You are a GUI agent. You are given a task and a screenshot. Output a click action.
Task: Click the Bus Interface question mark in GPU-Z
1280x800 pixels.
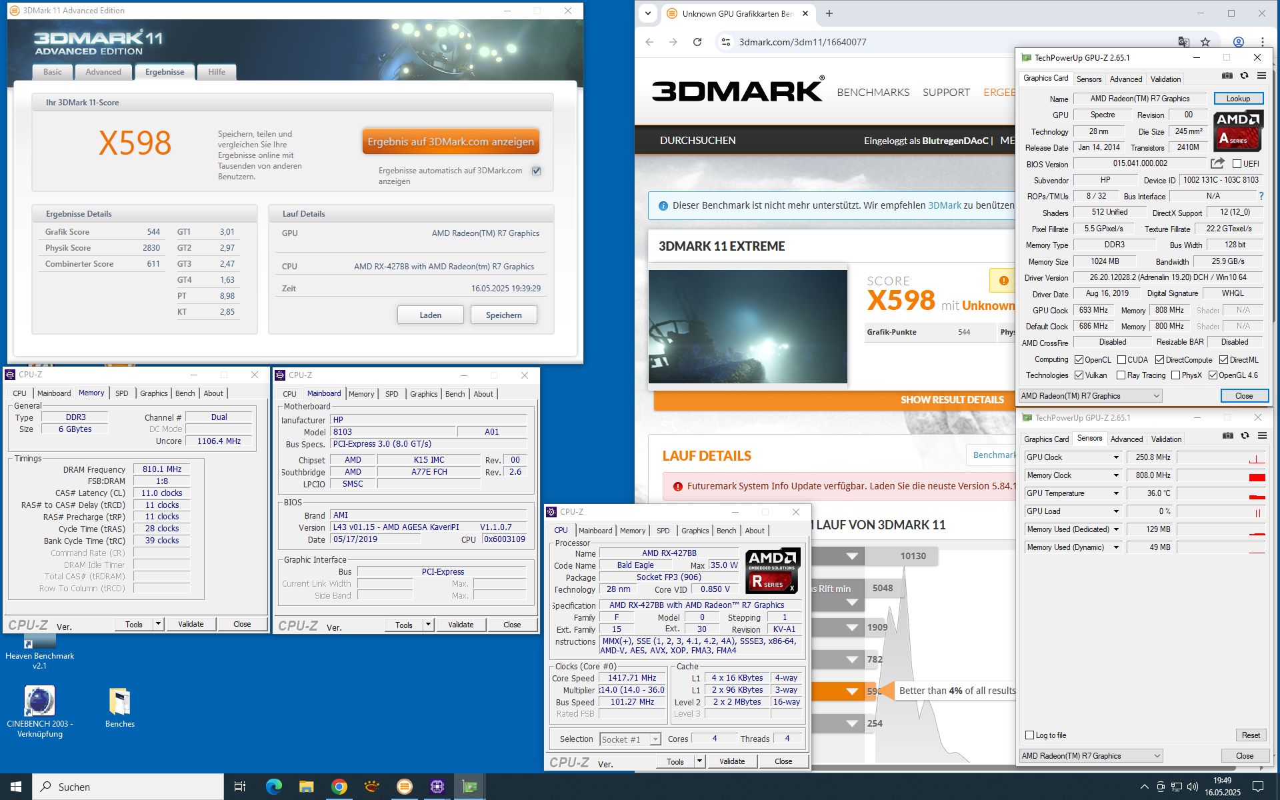pyautogui.click(x=1261, y=196)
